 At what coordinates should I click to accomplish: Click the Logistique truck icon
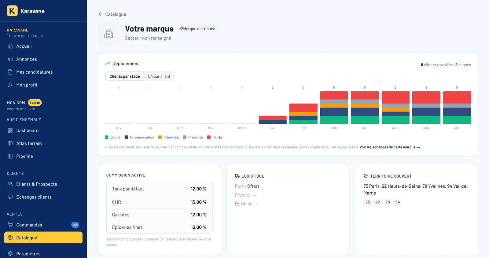click(237, 176)
